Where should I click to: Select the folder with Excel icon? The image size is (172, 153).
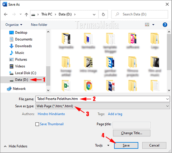pyautogui.click(x=66, y=86)
